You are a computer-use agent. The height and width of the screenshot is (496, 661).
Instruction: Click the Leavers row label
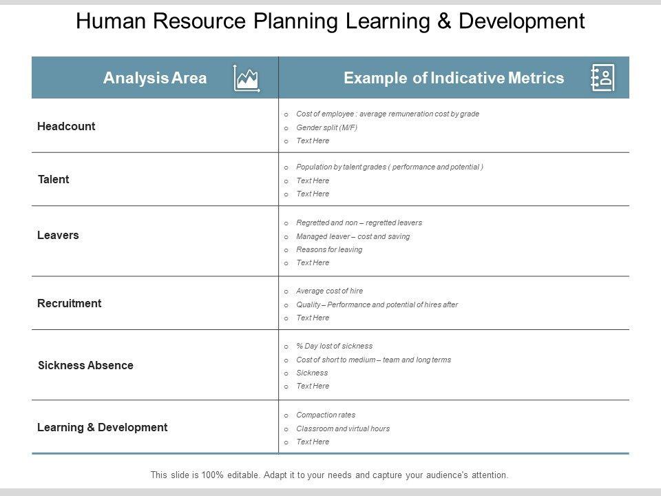click(x=58, y=235)
